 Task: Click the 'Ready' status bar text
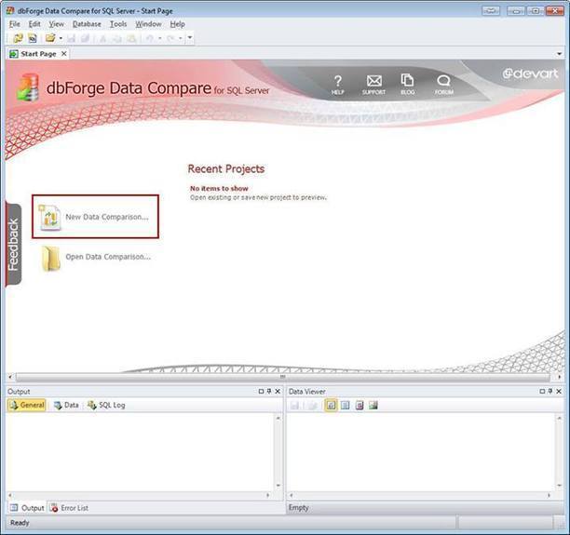(20, 523)
